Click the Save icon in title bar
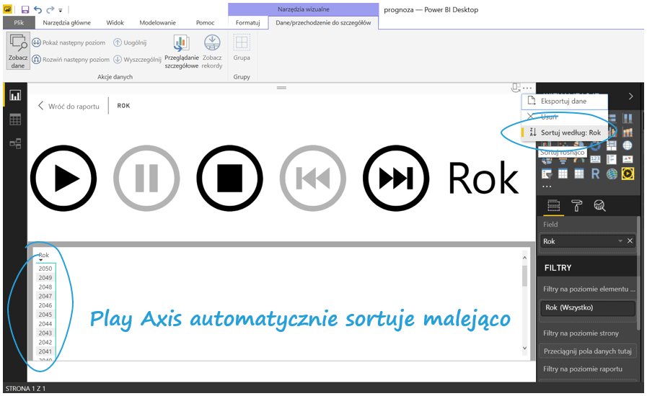 click(25, 9)
